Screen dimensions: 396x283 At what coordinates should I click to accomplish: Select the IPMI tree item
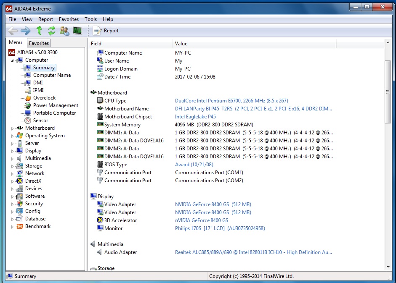click(x=38, y=90)
